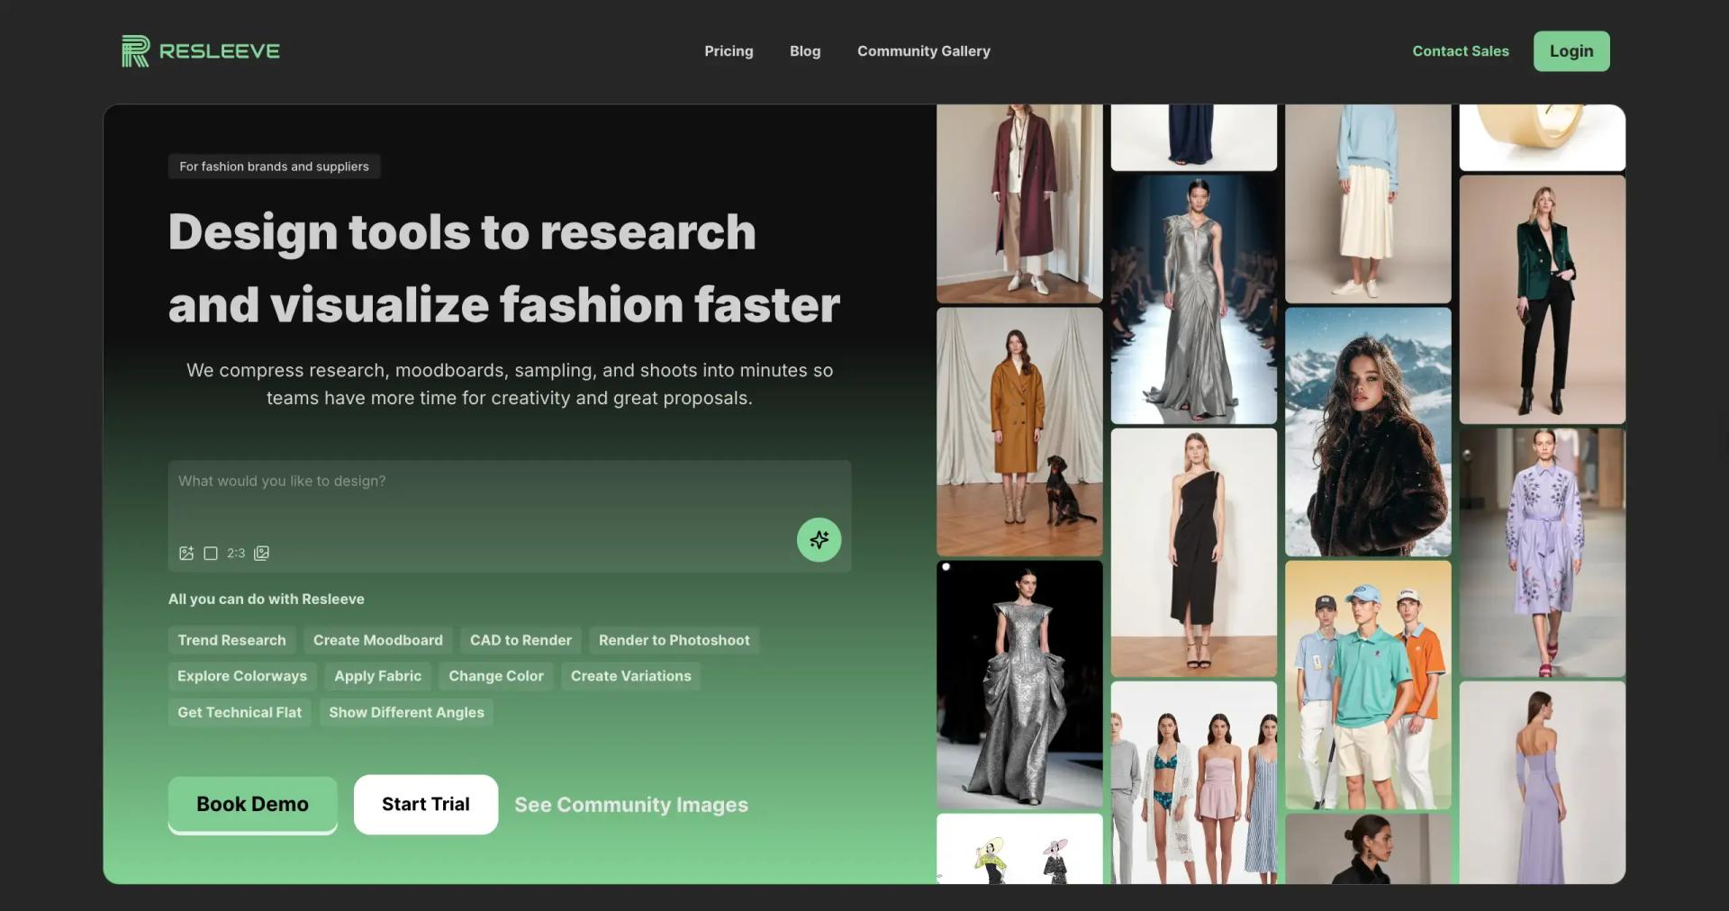Open the 2:3 aspect ratio selector
This screenshot has width=1729, height=911.
(236, 553)
